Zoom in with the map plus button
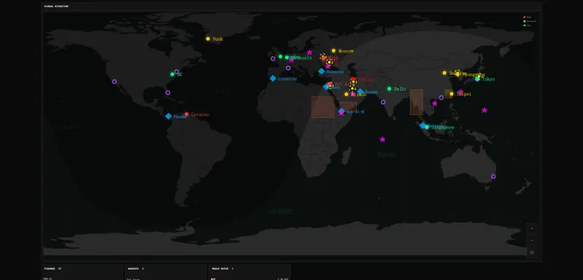The width and height of the screenshot is (583, 280). (532, 228)
